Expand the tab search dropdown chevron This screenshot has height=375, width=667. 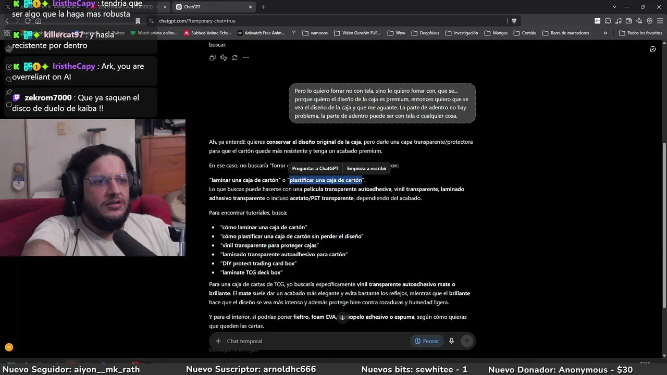[614, 7]
